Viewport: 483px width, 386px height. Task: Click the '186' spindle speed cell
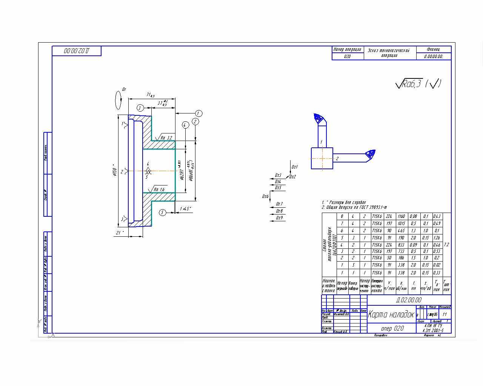click(401, 258)
